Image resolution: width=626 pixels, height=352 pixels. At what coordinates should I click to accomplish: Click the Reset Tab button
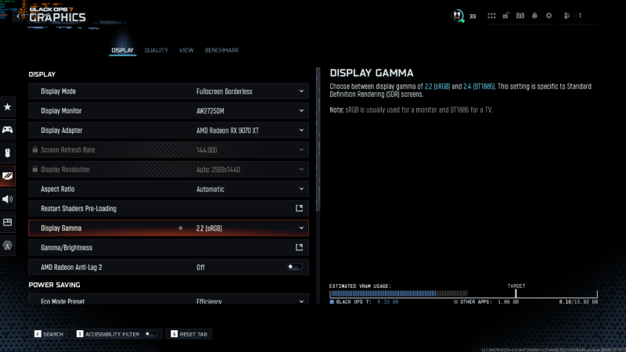pyautogui.click(x=189, y=334)
